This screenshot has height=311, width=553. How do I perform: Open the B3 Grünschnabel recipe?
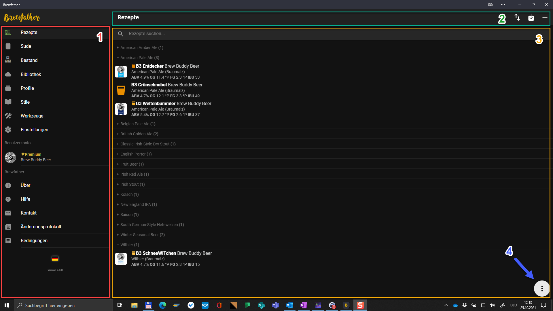[x=167, y=85]
